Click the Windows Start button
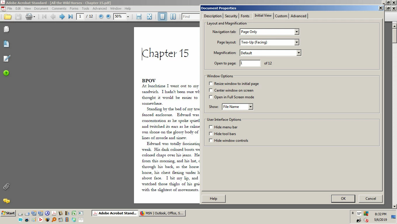 tap(8, 213)
